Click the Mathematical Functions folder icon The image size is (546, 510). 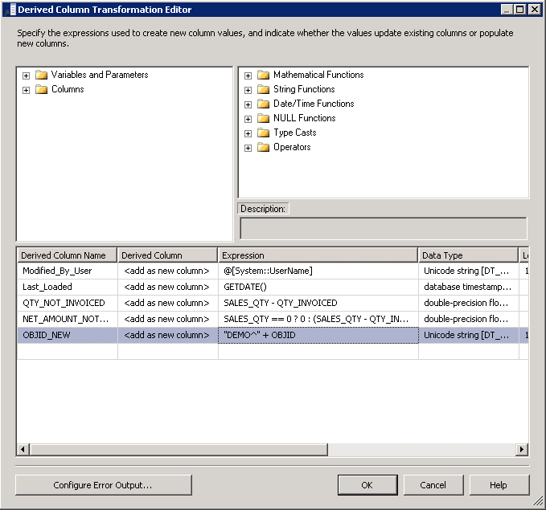pos(263,75)
